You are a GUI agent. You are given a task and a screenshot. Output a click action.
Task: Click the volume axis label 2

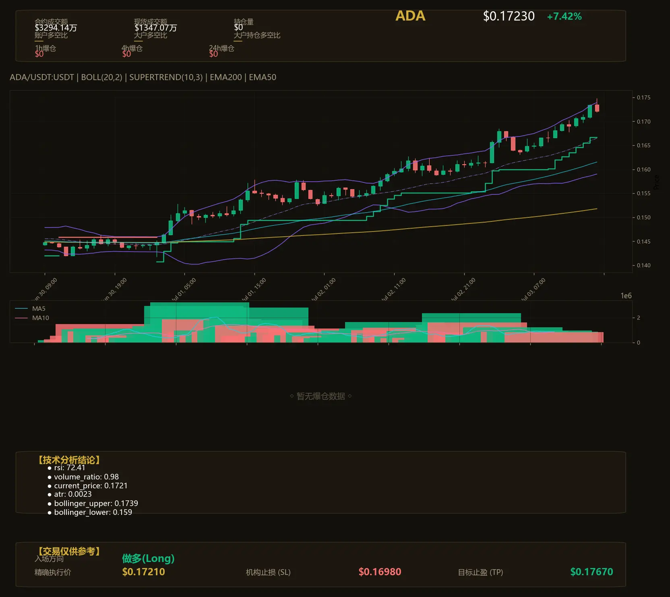pyautogui.click(x=639, y=318)
